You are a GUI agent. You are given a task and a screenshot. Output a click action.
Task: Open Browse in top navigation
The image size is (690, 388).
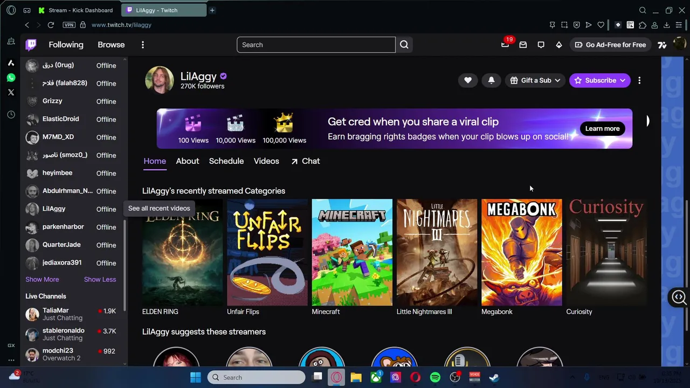point(111,45)
